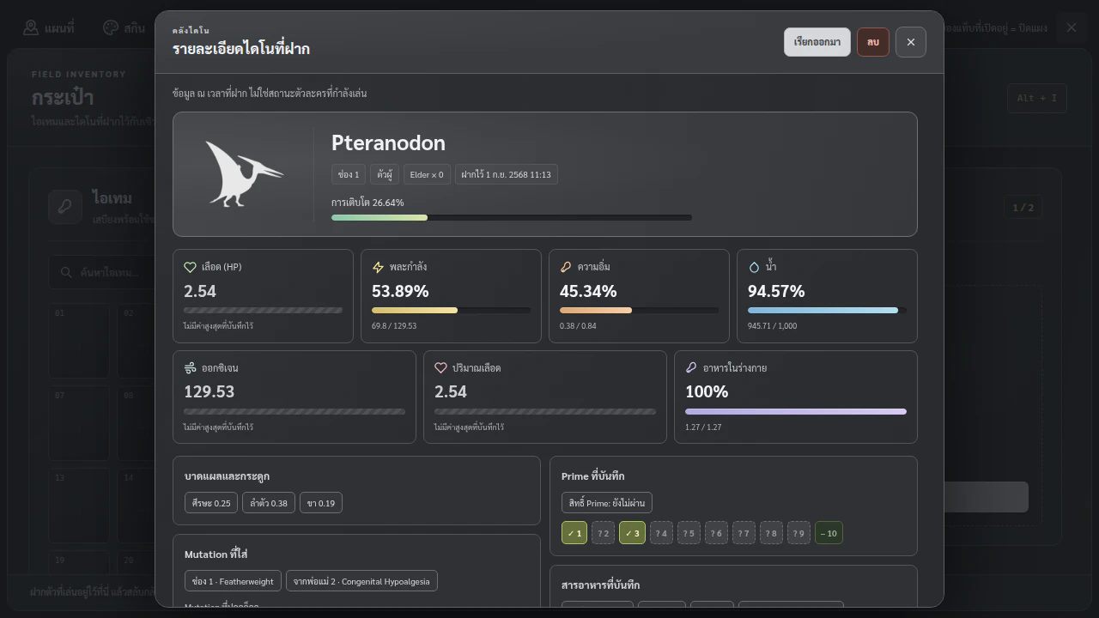Click the ฝากไว้ 1 ก.ย. 2568 11:13 tag

(x=506, y=174)
